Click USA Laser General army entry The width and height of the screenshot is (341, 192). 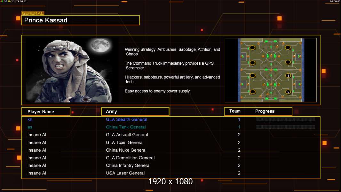(x=125, y=173)
